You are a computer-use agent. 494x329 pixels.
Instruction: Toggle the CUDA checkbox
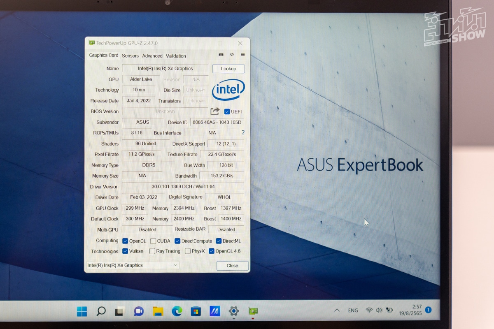point(153,241)
